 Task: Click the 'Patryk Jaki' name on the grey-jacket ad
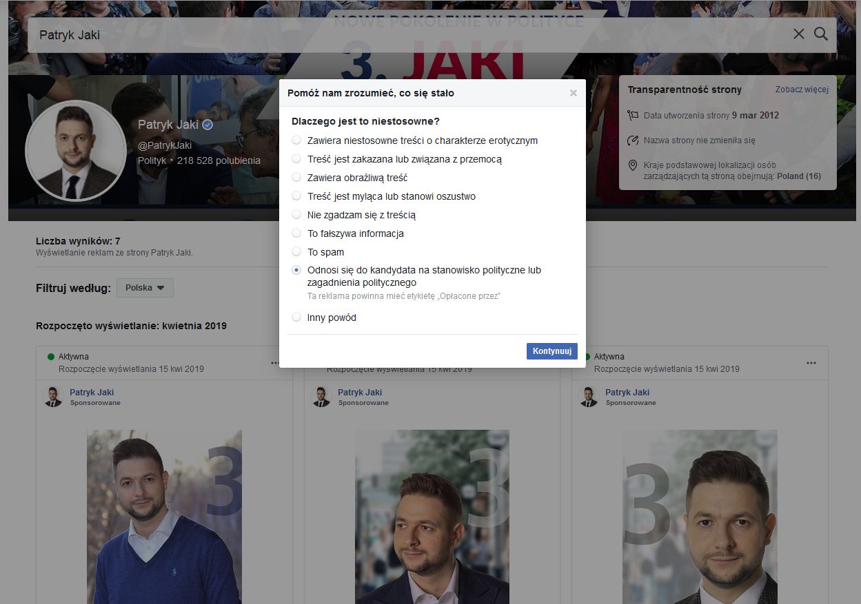[x=627, y=393]
